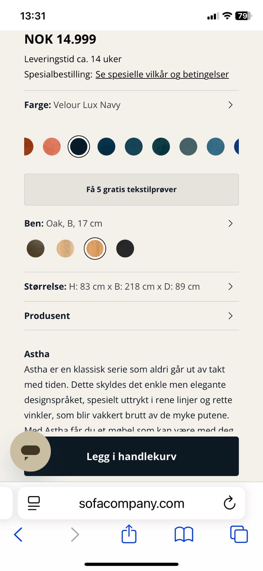The width and height of the screenshot is (263, 571).
Task: Open Safari tabs overview icon
Action: (239, 535)
